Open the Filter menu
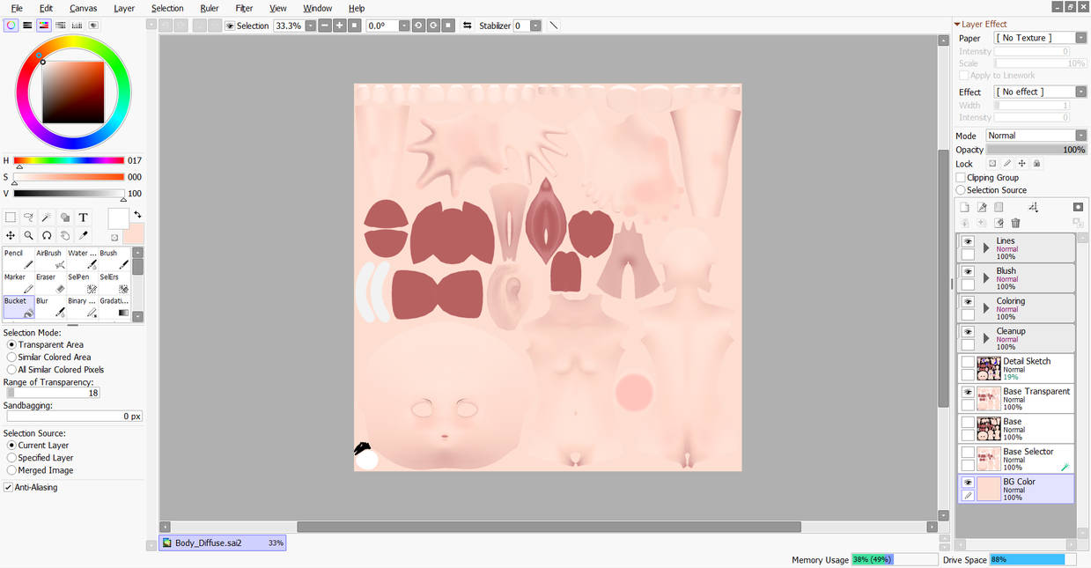The width and height of the screenshot is (1091, 568). click(x=244, y=8)
